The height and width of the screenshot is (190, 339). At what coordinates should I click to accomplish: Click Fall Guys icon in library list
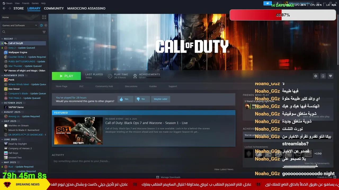6,153
